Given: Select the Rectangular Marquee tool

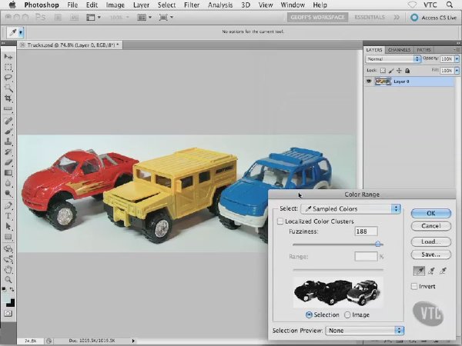Looking at the screenshot, I should click(8, 68).
